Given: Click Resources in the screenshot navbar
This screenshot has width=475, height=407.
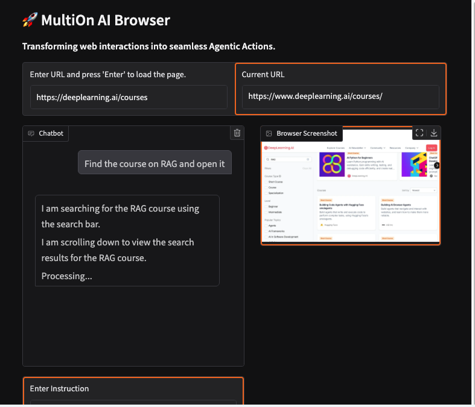Looking at the screenshot, I should click(395, 148).
